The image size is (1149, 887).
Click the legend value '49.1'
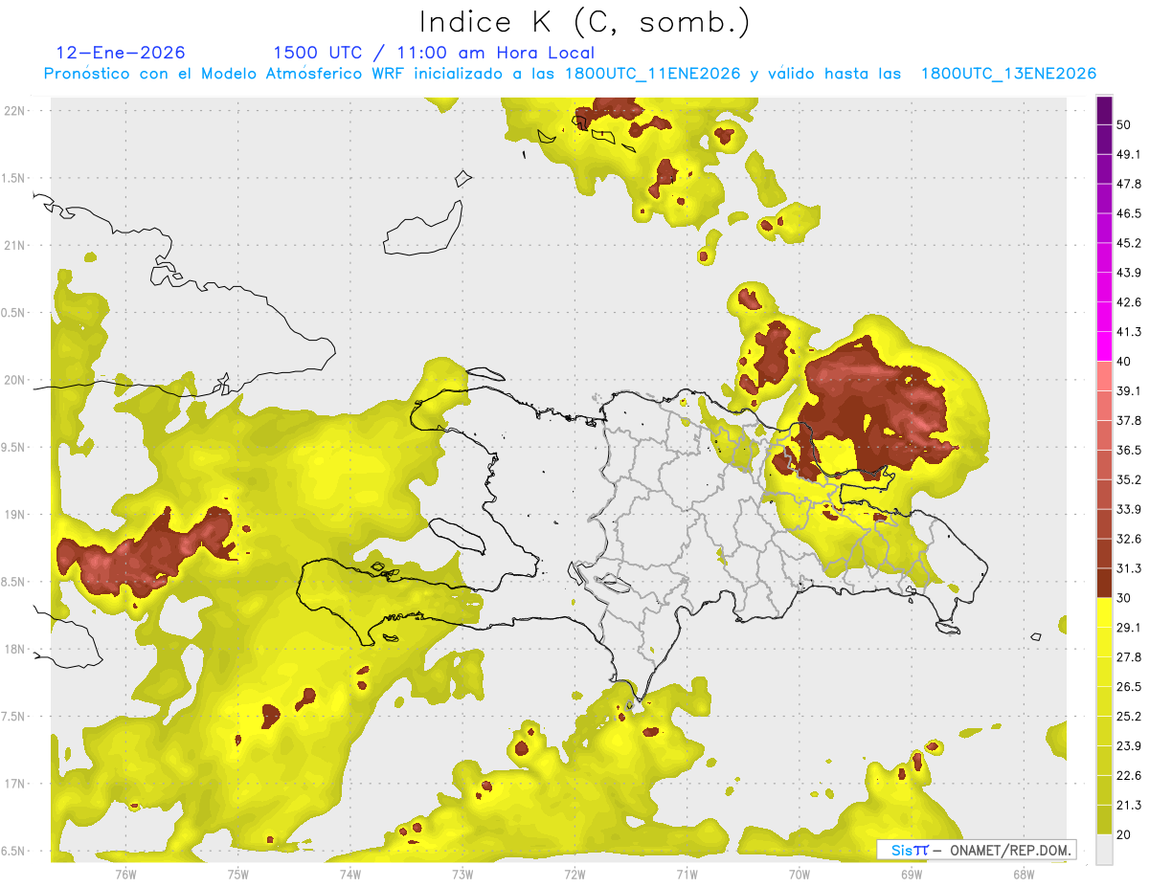(x=1129, y=154)
